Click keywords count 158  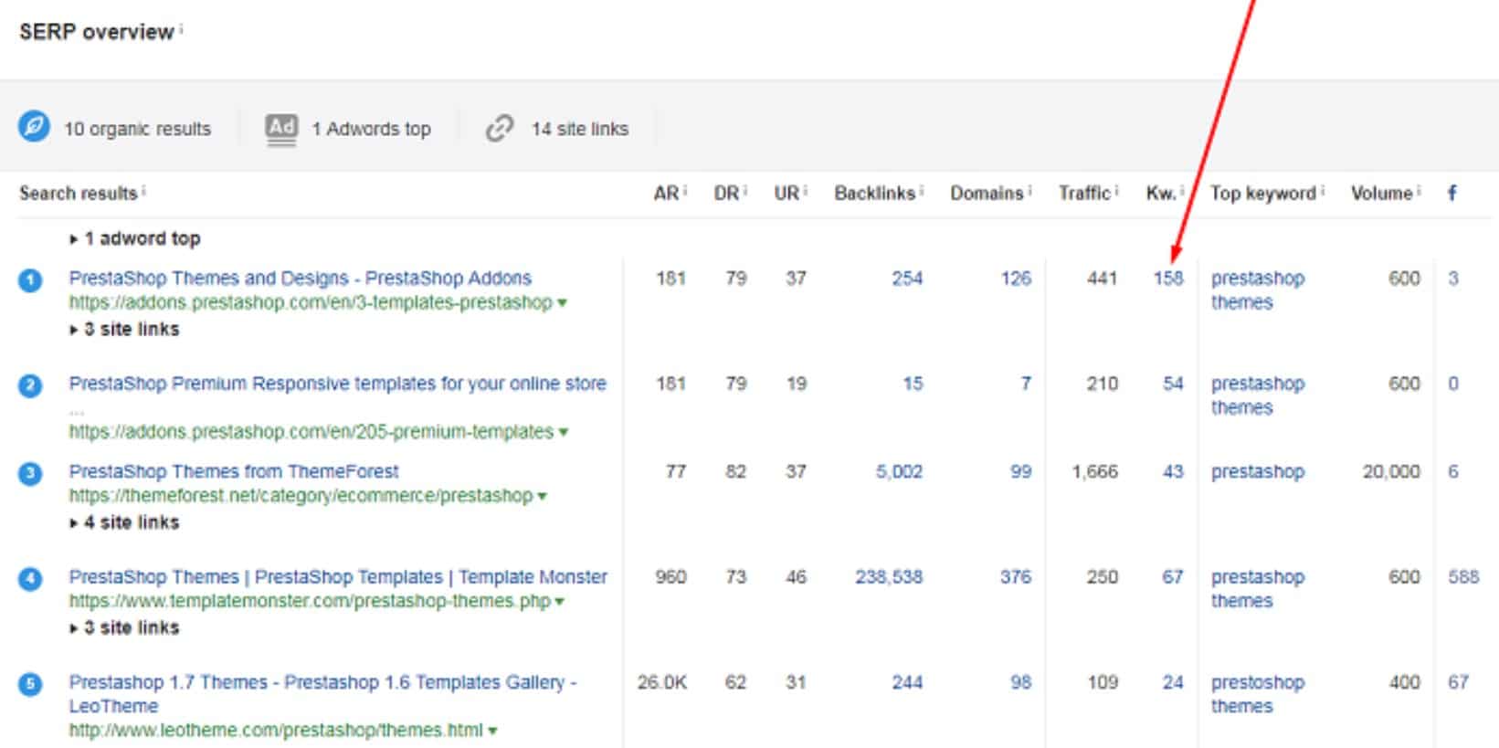tap(1168, 279)
